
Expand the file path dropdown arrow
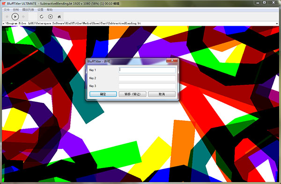pyautogui.click(x=277, y=23)
